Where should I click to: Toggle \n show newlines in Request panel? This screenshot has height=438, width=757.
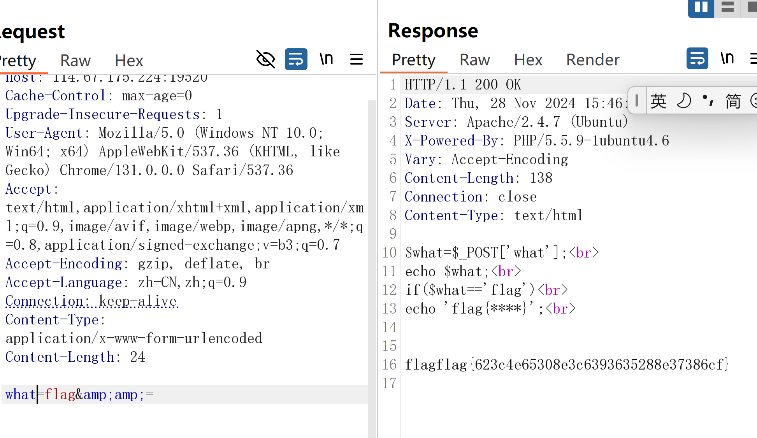point(326,59)
